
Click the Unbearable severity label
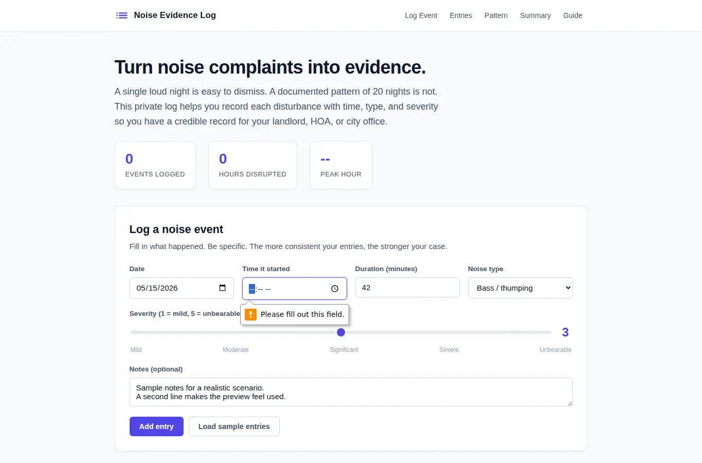[x=555, y=350]
